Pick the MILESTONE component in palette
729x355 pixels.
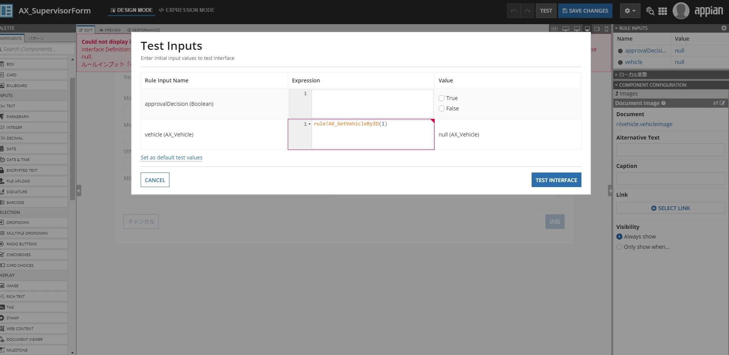(x=34, y=350)
